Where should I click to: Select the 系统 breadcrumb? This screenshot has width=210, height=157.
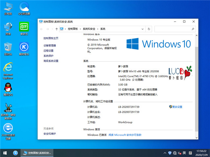coord(103,29)
